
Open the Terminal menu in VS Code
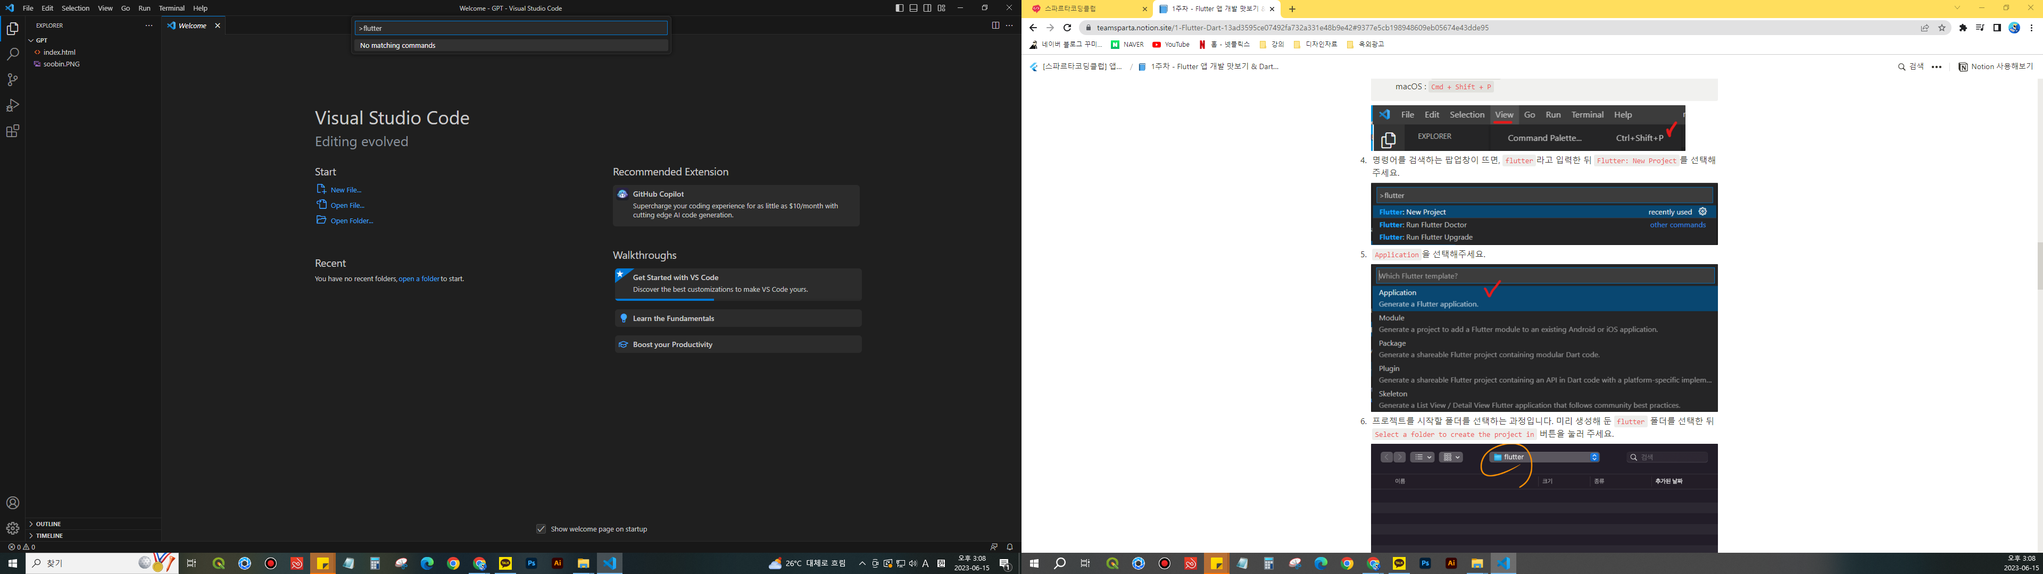click(x=171, y=8)
